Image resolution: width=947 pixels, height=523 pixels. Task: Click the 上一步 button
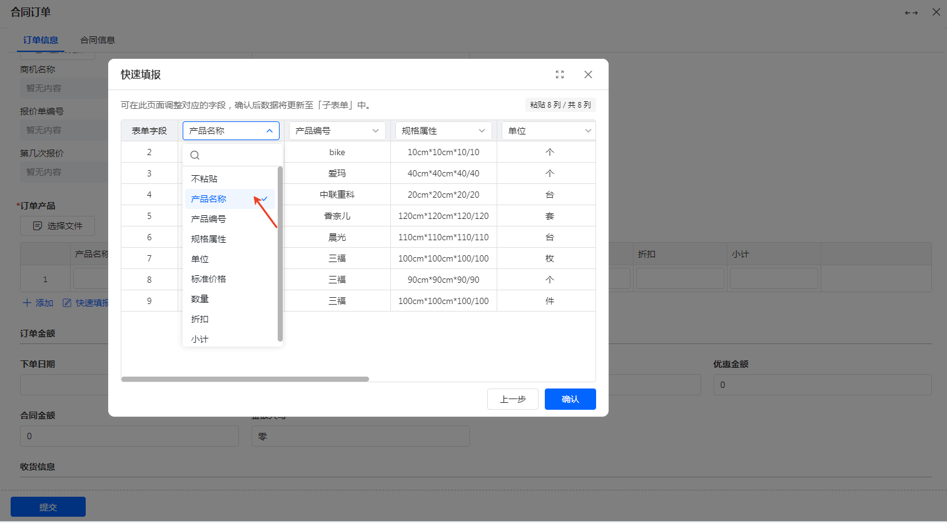tap(512, 399)
